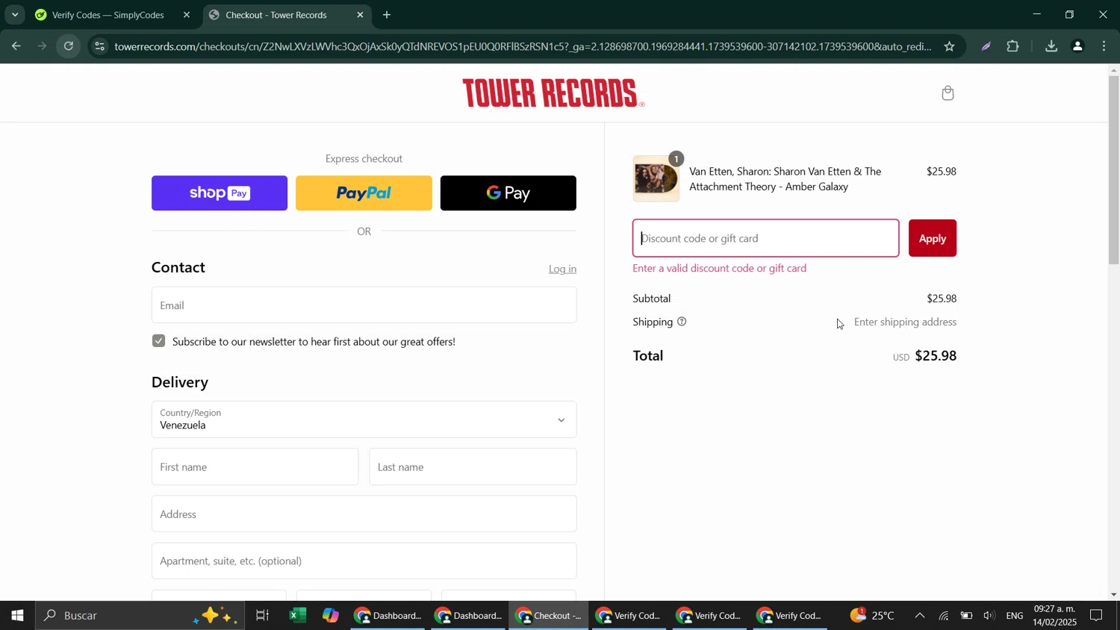Select the Checkout Chrome taskbar window
Image resolution: width=1120 pixels, height=630 pixels.
550,616
